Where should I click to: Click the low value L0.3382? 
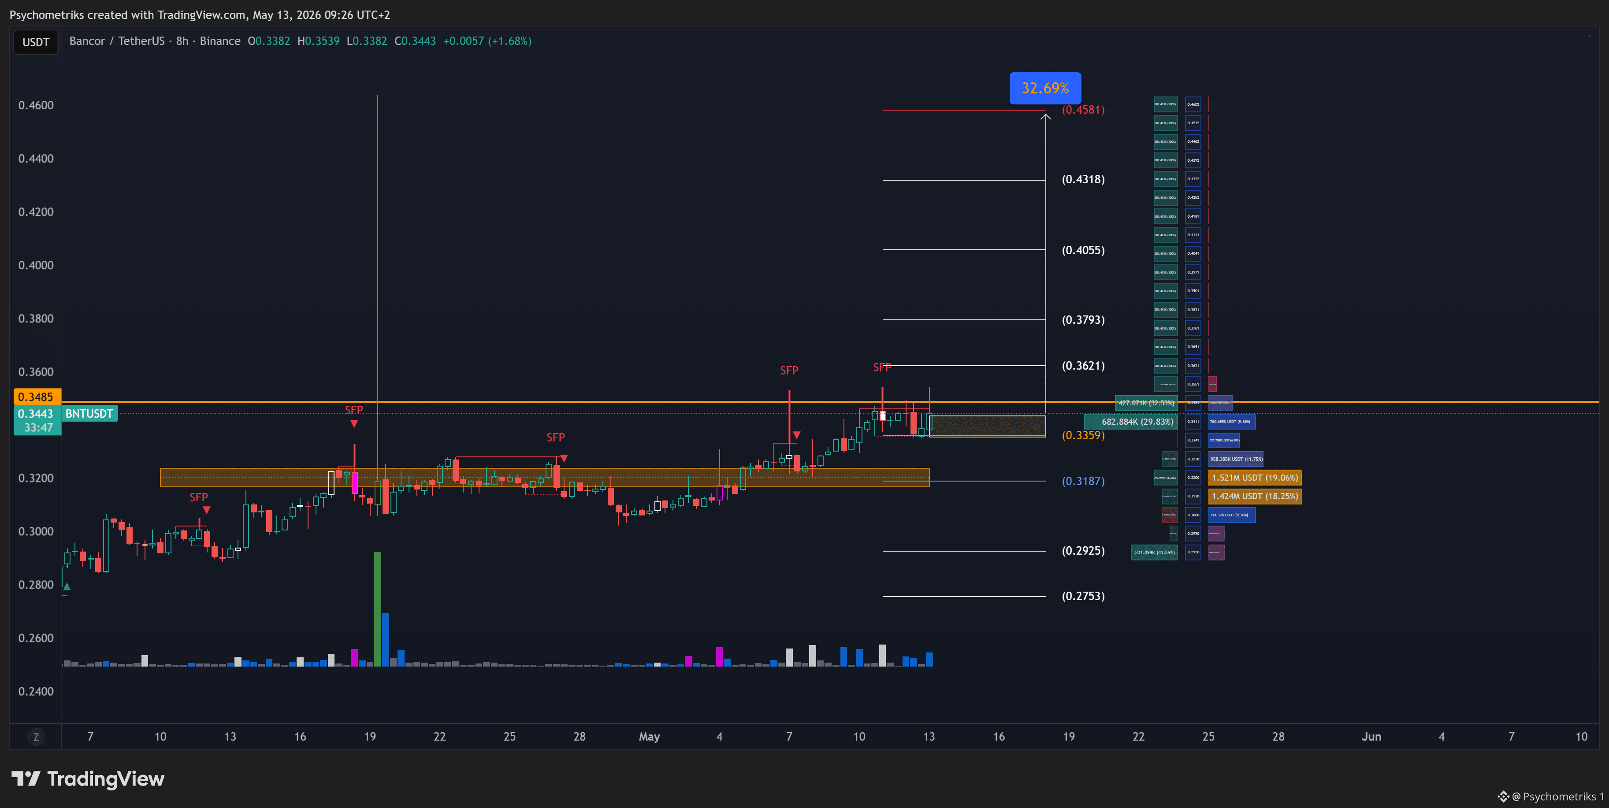click(367, 41)
